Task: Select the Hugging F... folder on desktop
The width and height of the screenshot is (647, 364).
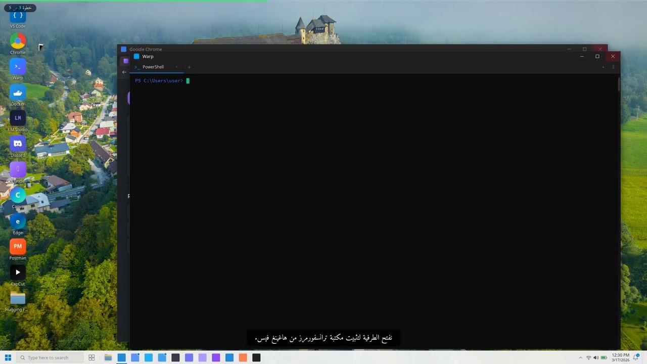Action: pos(18,301)
